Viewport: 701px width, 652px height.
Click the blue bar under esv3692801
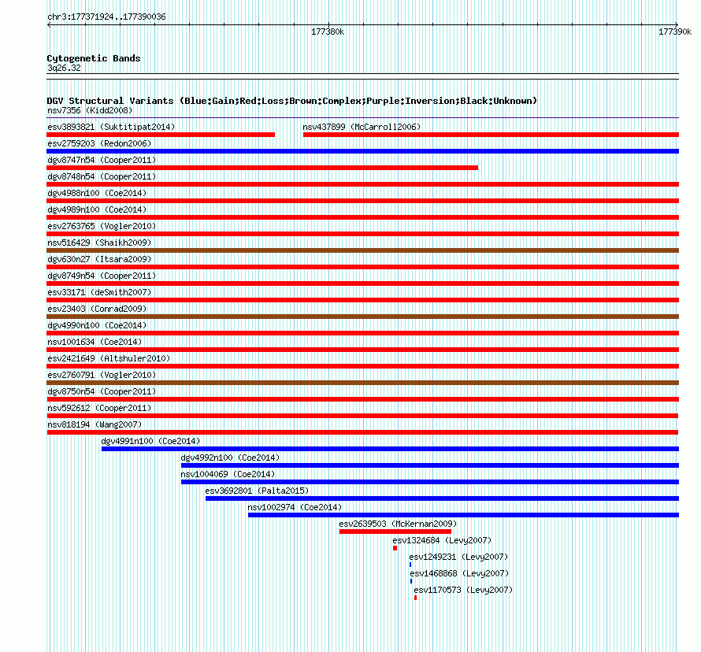click(442, 498)
